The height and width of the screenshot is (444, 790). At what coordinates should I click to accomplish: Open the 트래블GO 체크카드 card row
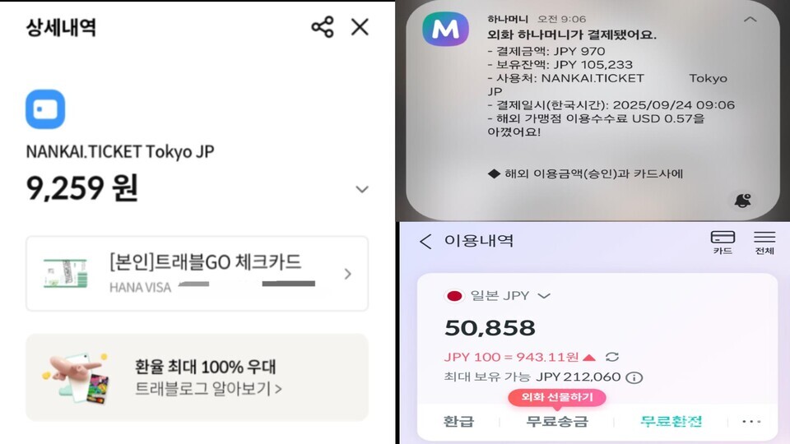[x=197, y=273]
